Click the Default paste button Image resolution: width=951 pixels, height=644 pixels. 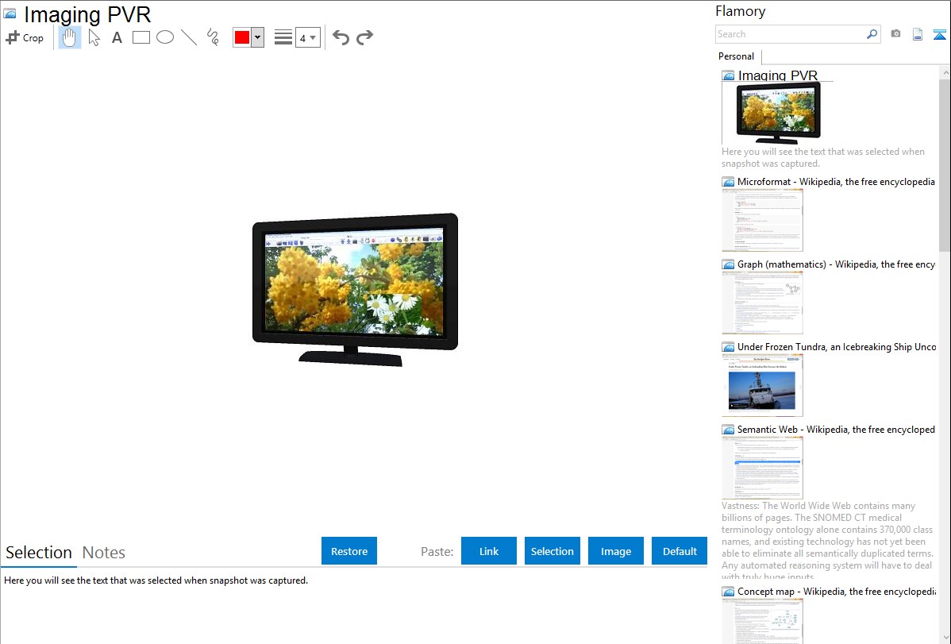(680, 551)
